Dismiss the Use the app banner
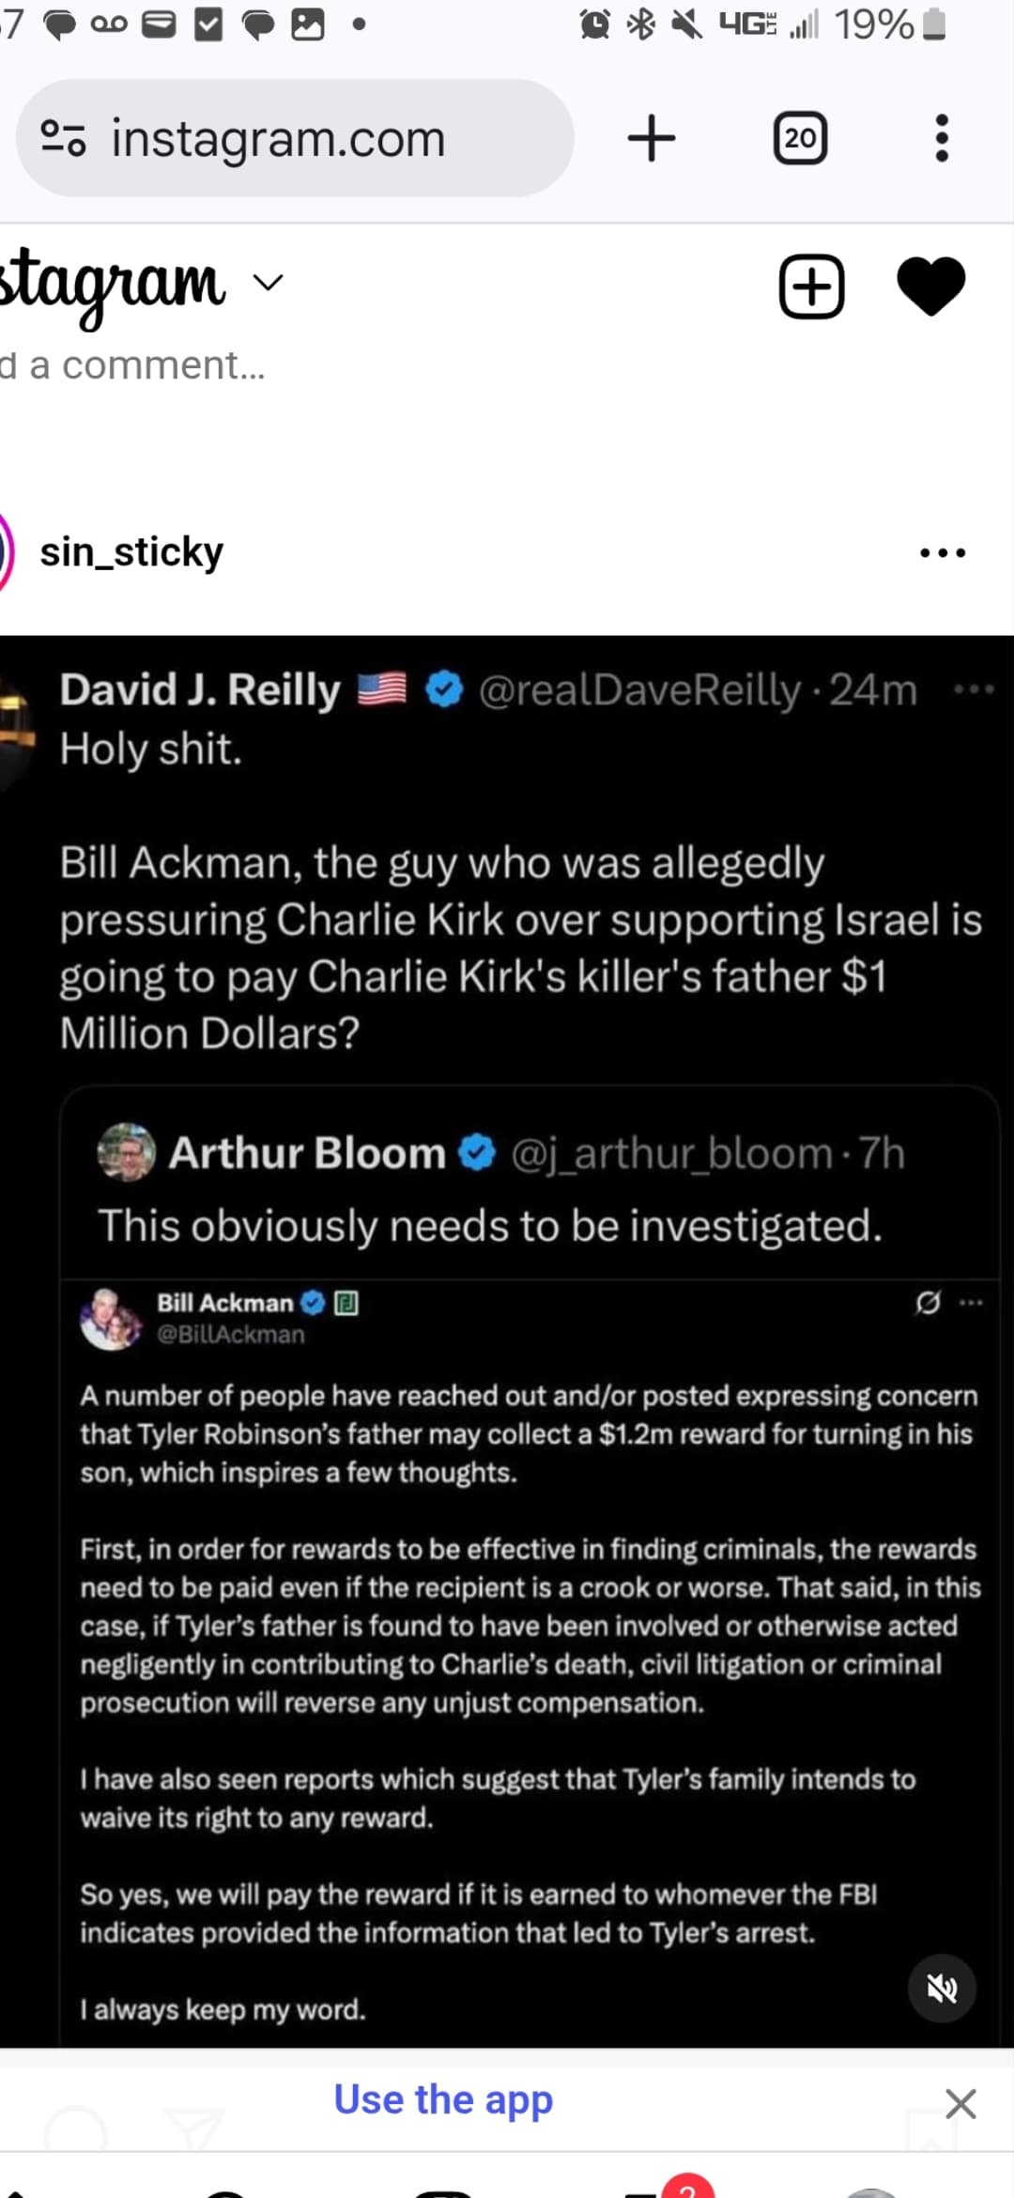The image size is (1014, 2198). pyautogui.click(x=960, y=2104)
